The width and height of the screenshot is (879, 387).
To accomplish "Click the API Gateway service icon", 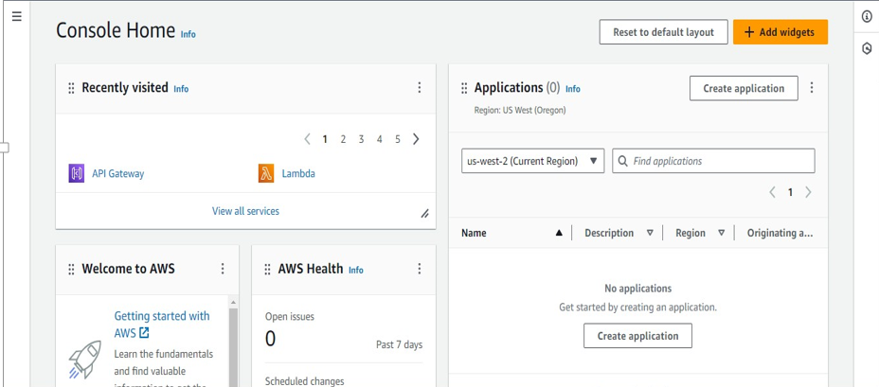I will click(x=77, y=173).
